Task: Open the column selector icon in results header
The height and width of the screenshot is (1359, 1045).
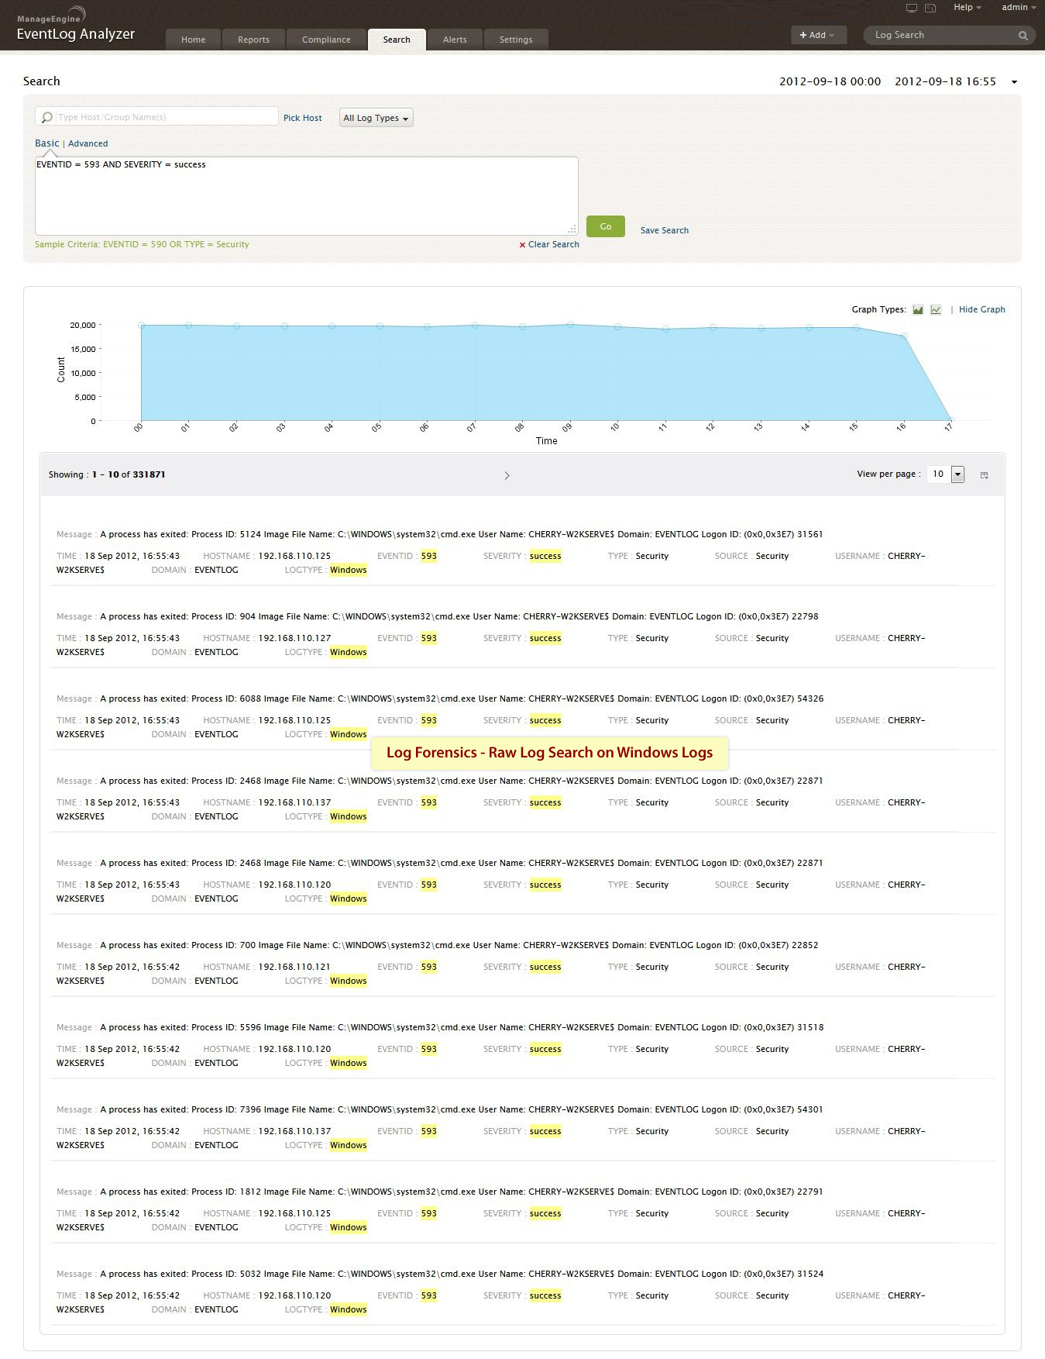Action: click(984, 475)
